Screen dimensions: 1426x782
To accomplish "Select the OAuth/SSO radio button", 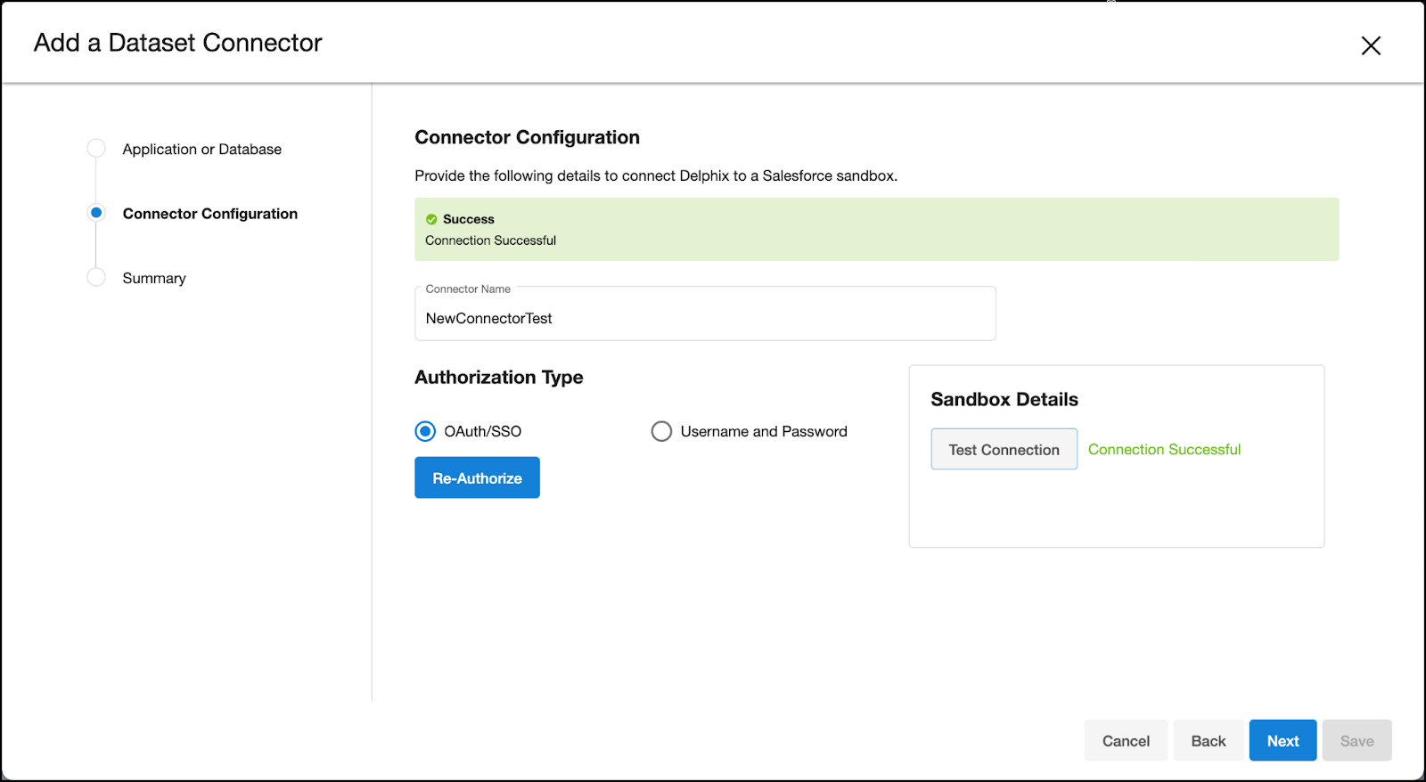I will pos(426,431).
